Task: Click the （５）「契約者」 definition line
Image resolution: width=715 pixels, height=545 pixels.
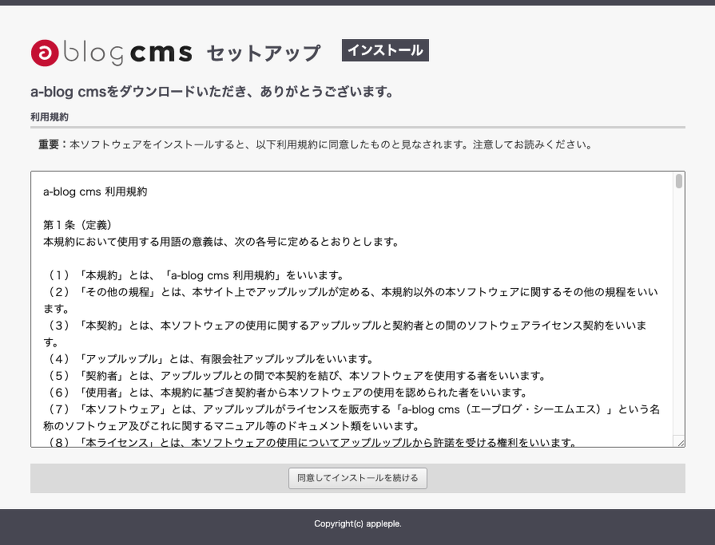Action: click(x=296, y=376)
